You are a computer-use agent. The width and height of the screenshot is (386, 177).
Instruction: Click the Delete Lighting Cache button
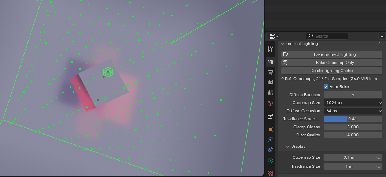(x=332, y=71)
